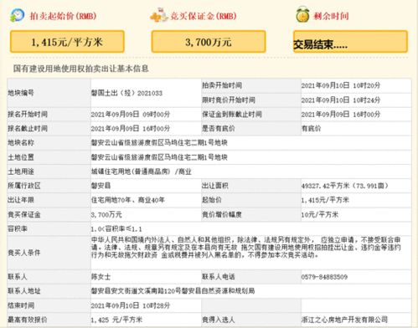The height and width of the screenshot is (328, 418).
Task: Select the 地块编号 label cell
Action: pyautogui.click(x=49, y=93)
